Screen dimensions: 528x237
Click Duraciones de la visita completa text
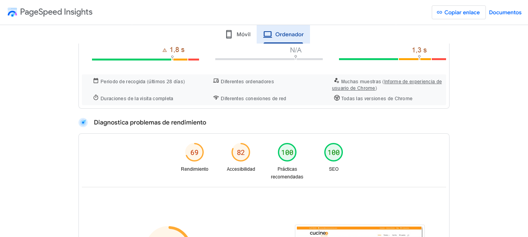(x=137, y=99)
